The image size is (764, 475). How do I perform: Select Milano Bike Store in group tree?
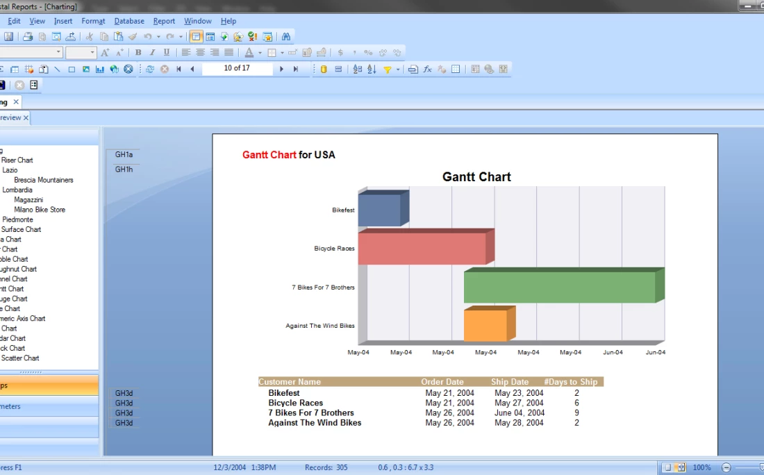point(40,210)
